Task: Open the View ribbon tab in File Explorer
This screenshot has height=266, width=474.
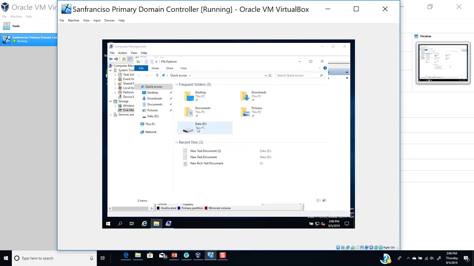Action: 183,68
